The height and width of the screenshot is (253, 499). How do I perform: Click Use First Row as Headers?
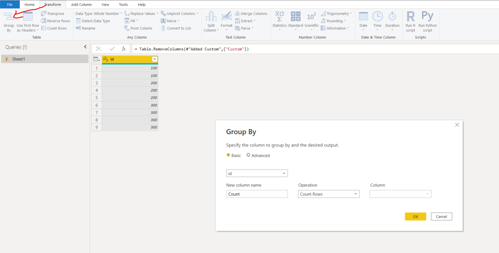click(28, 22)
